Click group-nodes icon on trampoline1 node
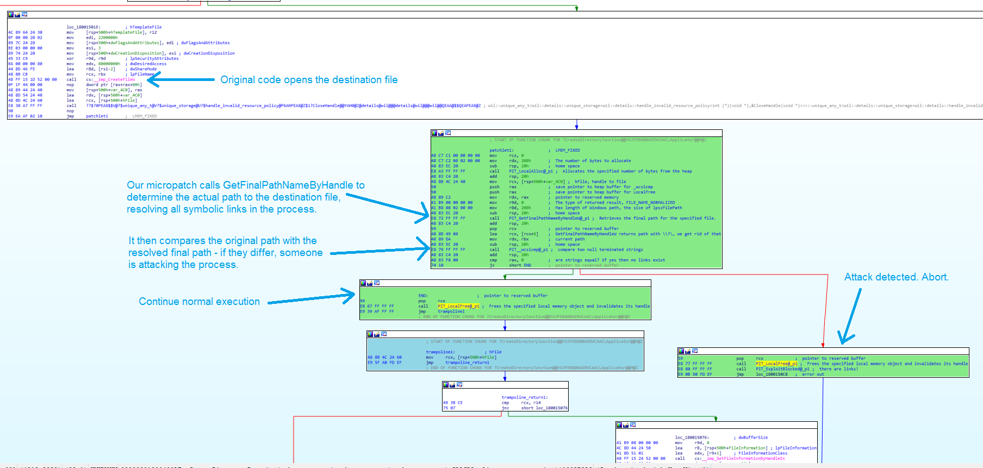This screenshot has height=468, width=983. [x=384, y=334]
